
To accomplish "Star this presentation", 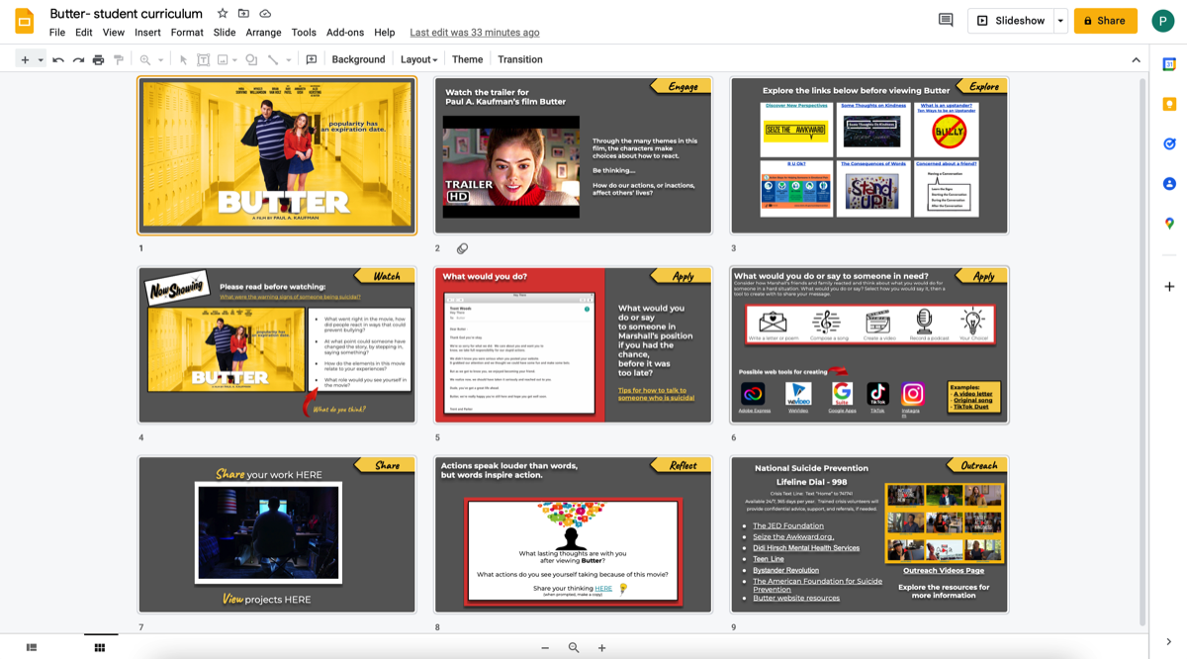I will point(223,14).
